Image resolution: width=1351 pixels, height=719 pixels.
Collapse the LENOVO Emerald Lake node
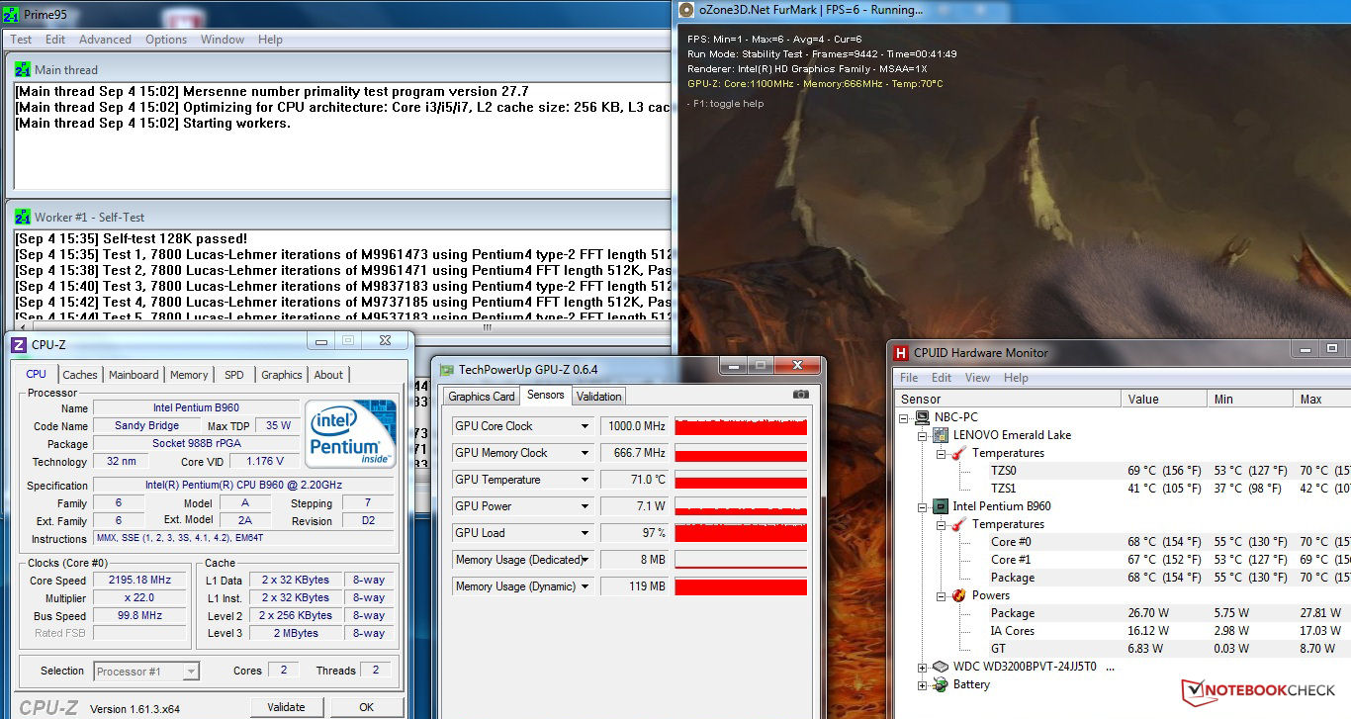point(922,435)
